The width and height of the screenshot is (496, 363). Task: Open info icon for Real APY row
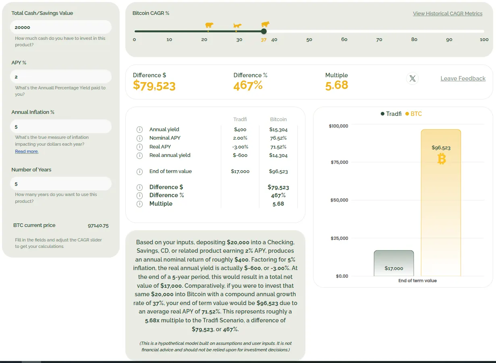(x=139, y=147)
